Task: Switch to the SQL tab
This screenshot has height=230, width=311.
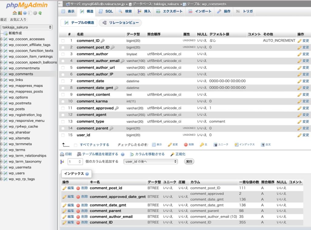Action: (106, 11)
